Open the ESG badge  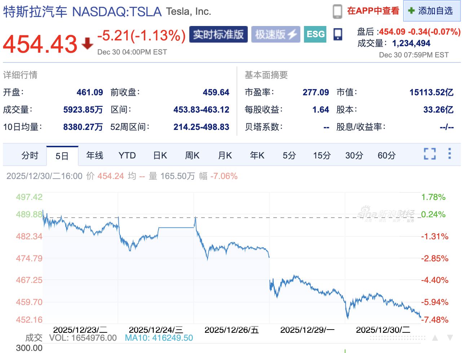315,34
